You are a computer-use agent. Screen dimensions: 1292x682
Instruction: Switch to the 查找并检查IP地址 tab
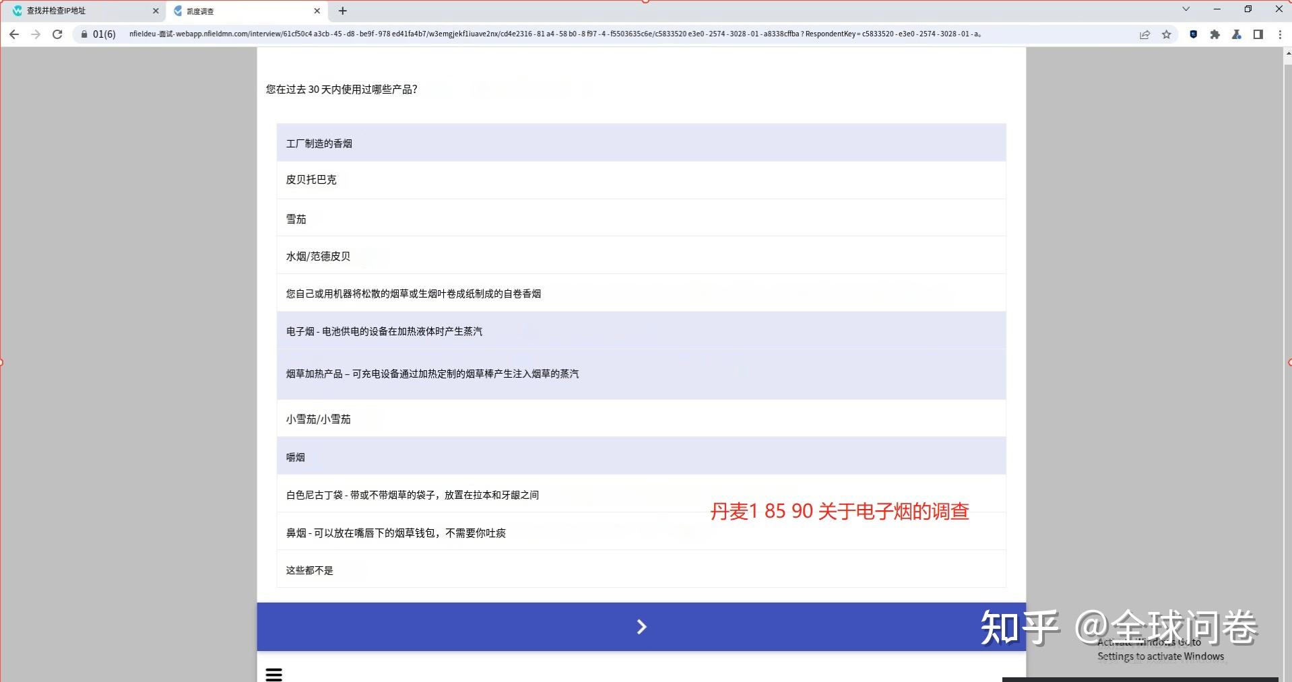(x=85, y=11)
